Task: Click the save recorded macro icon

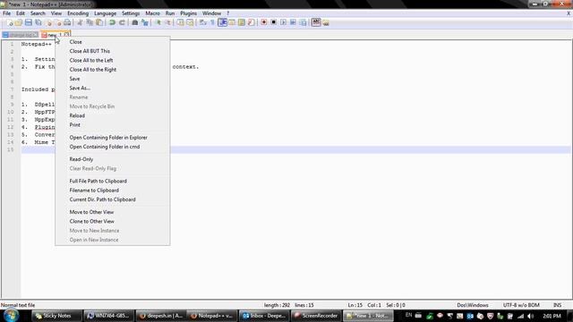Action: point(303,22)
